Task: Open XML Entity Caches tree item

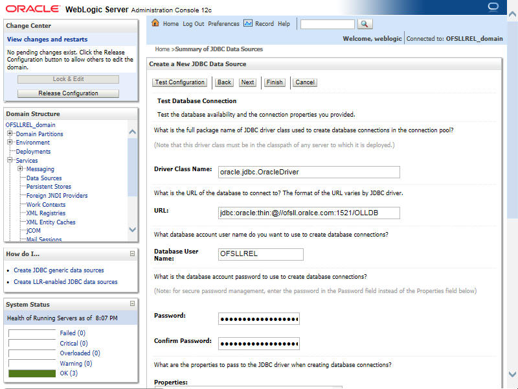Action: 51,222
